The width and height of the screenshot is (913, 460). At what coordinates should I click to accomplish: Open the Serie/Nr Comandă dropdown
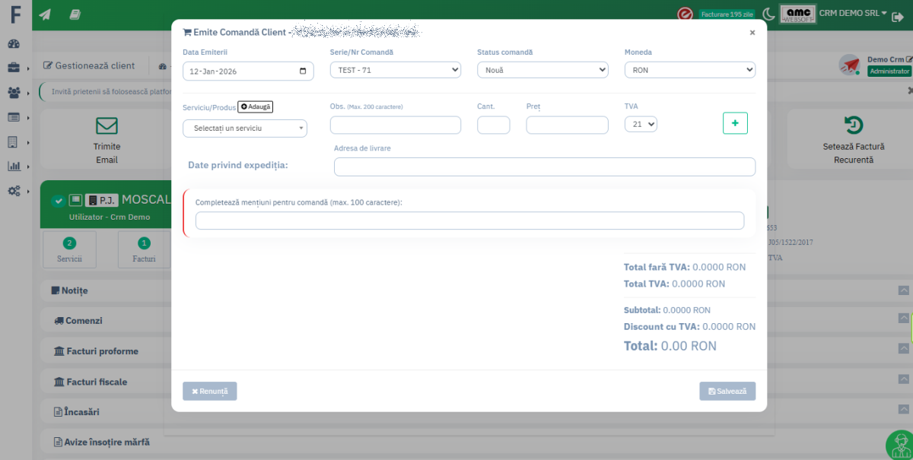click(x=395, y=70)
